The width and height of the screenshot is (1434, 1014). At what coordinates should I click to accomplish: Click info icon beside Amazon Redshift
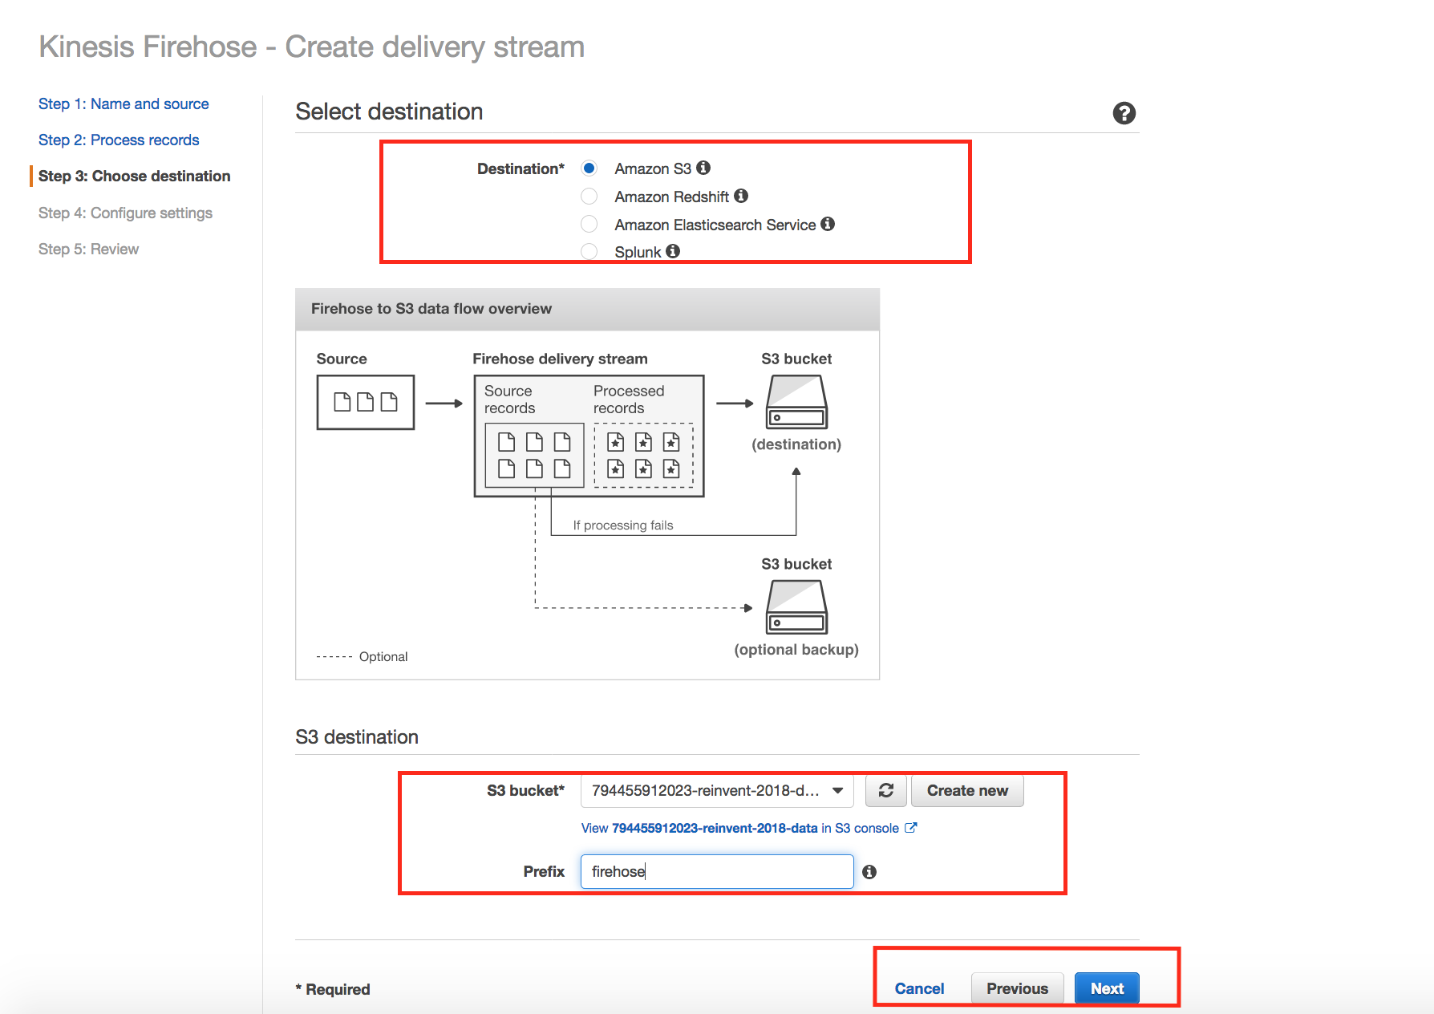[741, 196]
